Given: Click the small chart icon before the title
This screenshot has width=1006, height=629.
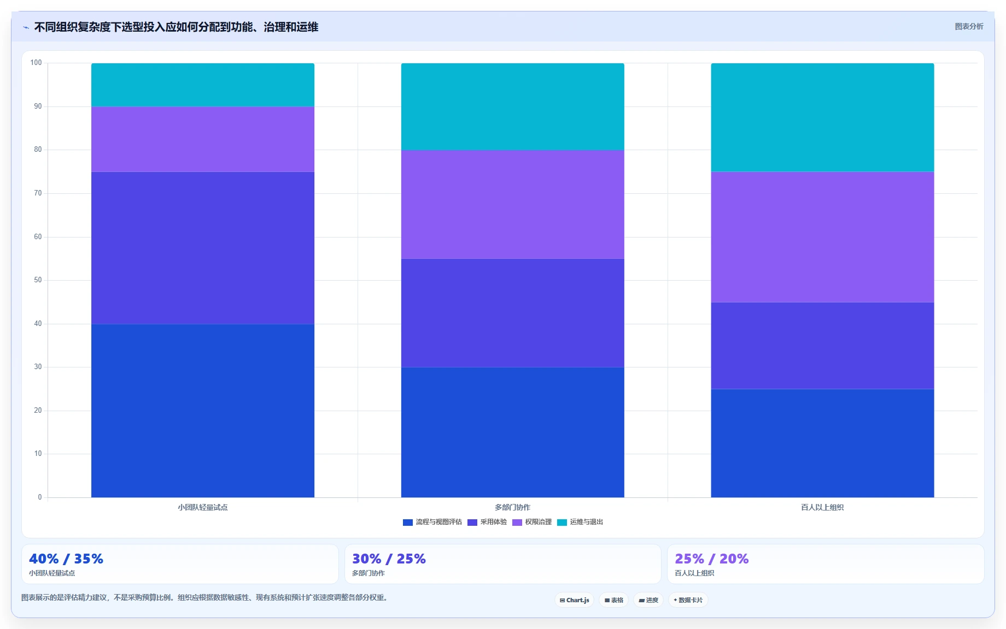Looking at the screenshot, I should [x=26, y=27].
